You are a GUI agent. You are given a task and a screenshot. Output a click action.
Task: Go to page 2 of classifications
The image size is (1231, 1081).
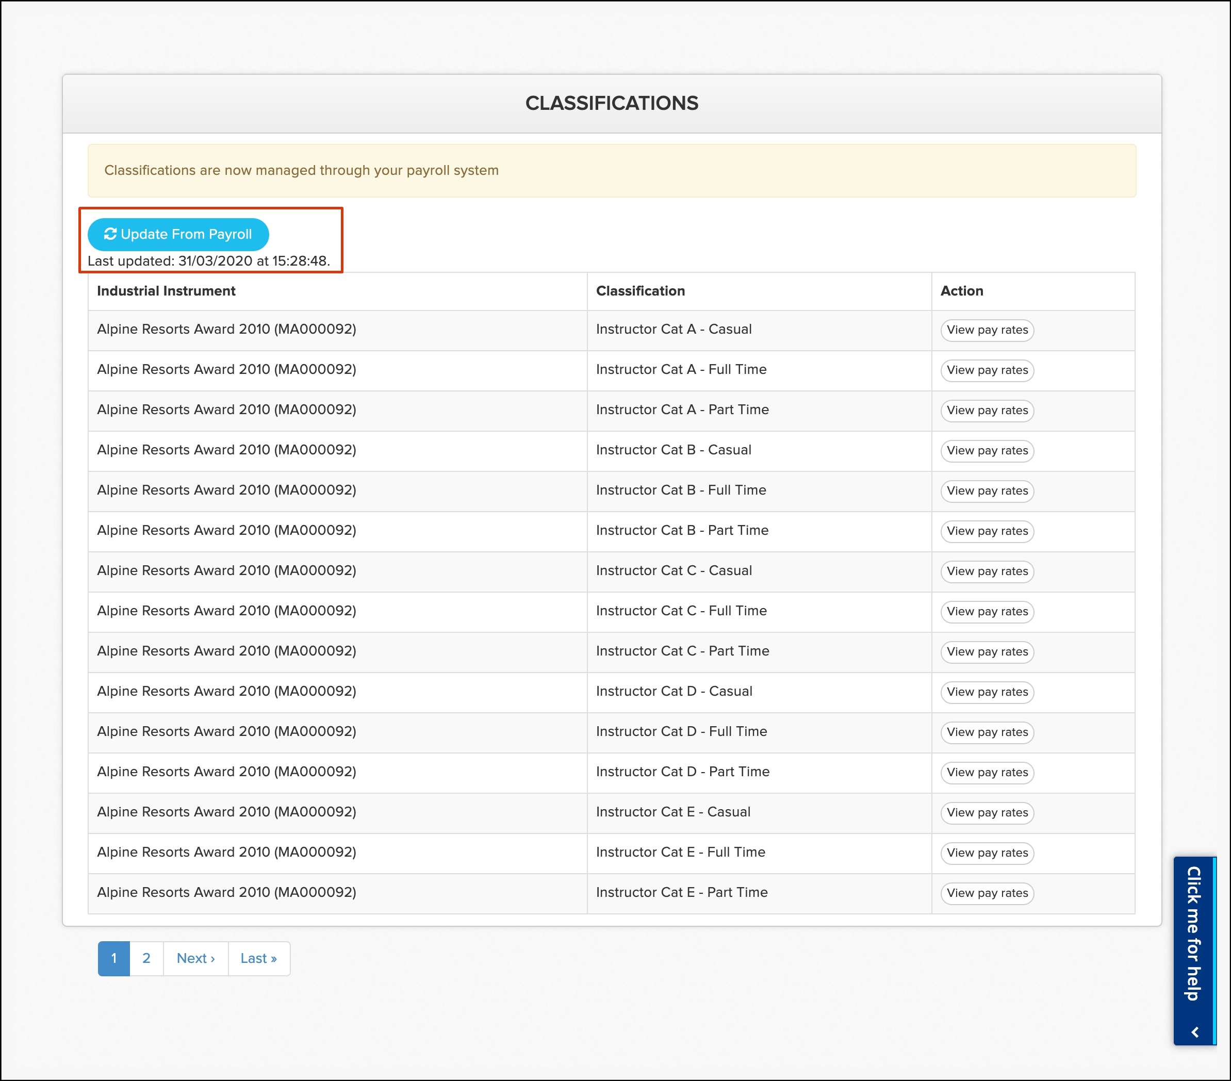tap(146, 958)
